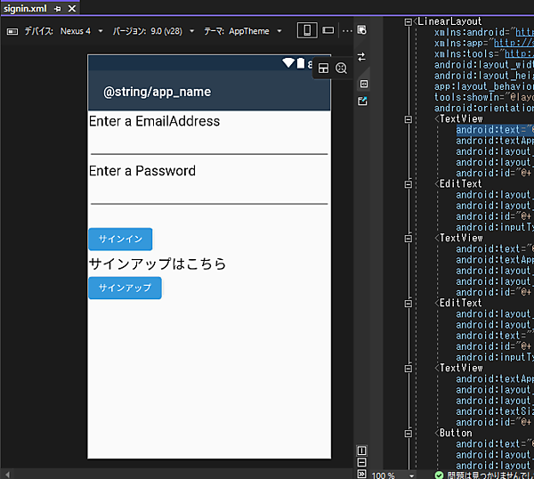
Task: Close the signin.xml tab
Action: pyautogui.click(x=72, y=8)
